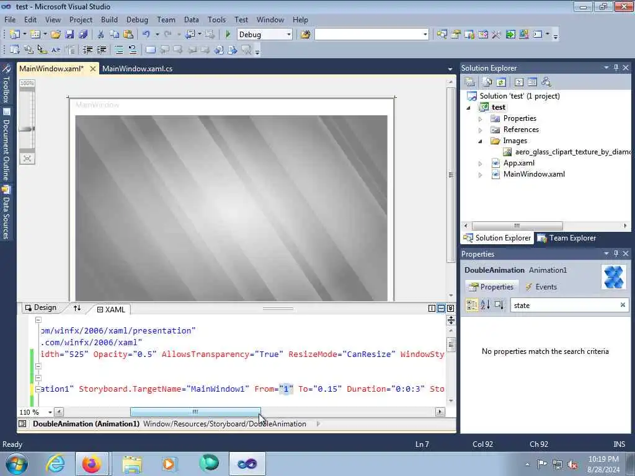Toggle vertical split view button
The width and height of the screenshot is (635, 476).
pyautogui.click(x=432, y=309)
